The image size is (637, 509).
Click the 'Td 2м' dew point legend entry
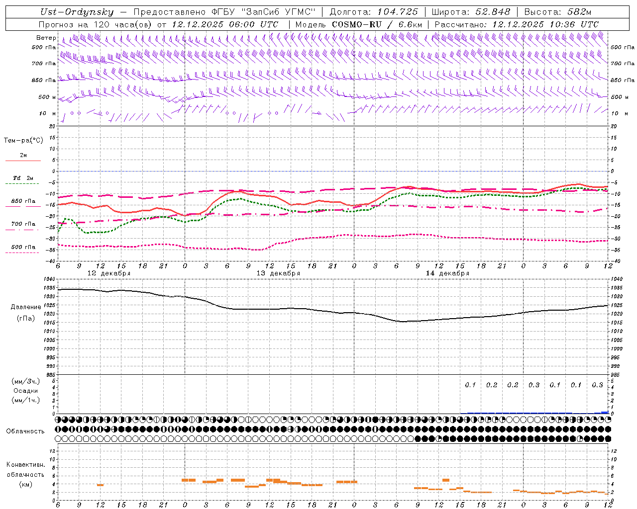point(23,178)
